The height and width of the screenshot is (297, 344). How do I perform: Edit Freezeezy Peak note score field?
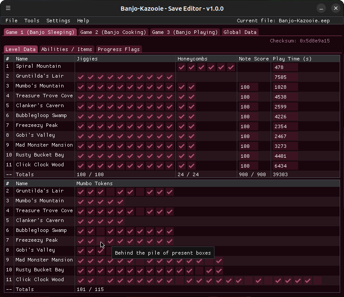[248, 126]
